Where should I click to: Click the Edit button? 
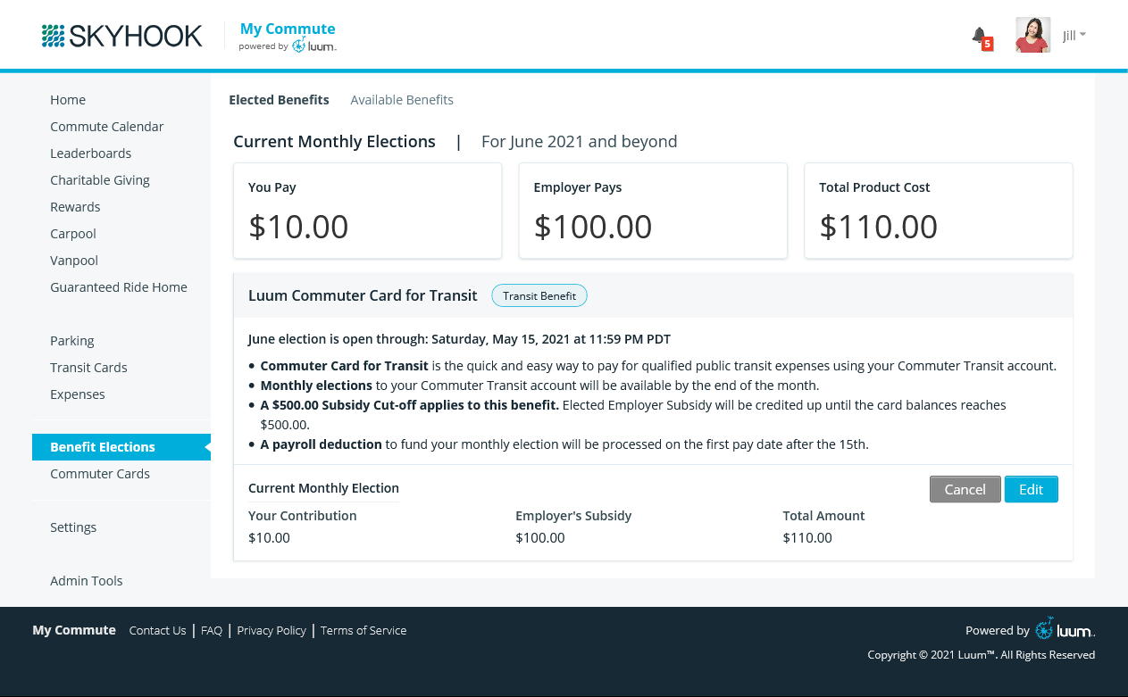pos(1032,489)
